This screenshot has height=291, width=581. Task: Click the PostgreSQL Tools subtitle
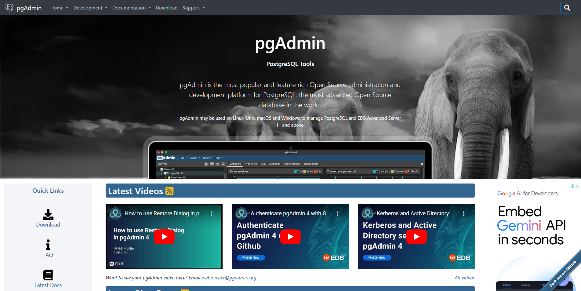click(290, 64)
